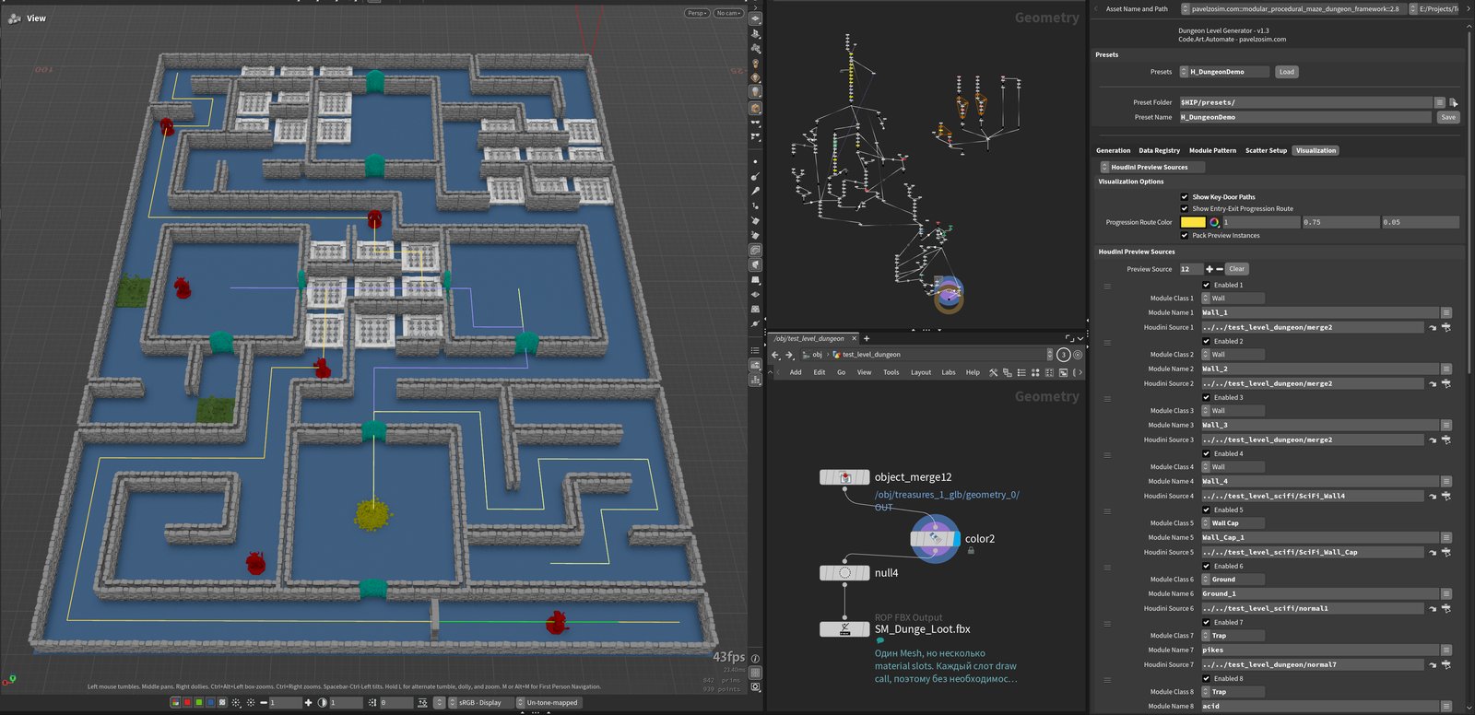This screenshot has height=715, width=1475.
Task: Select the SM_Dunge_Loot.fbx ROP node
Action: pyautogui.click(x=844, y=629)
